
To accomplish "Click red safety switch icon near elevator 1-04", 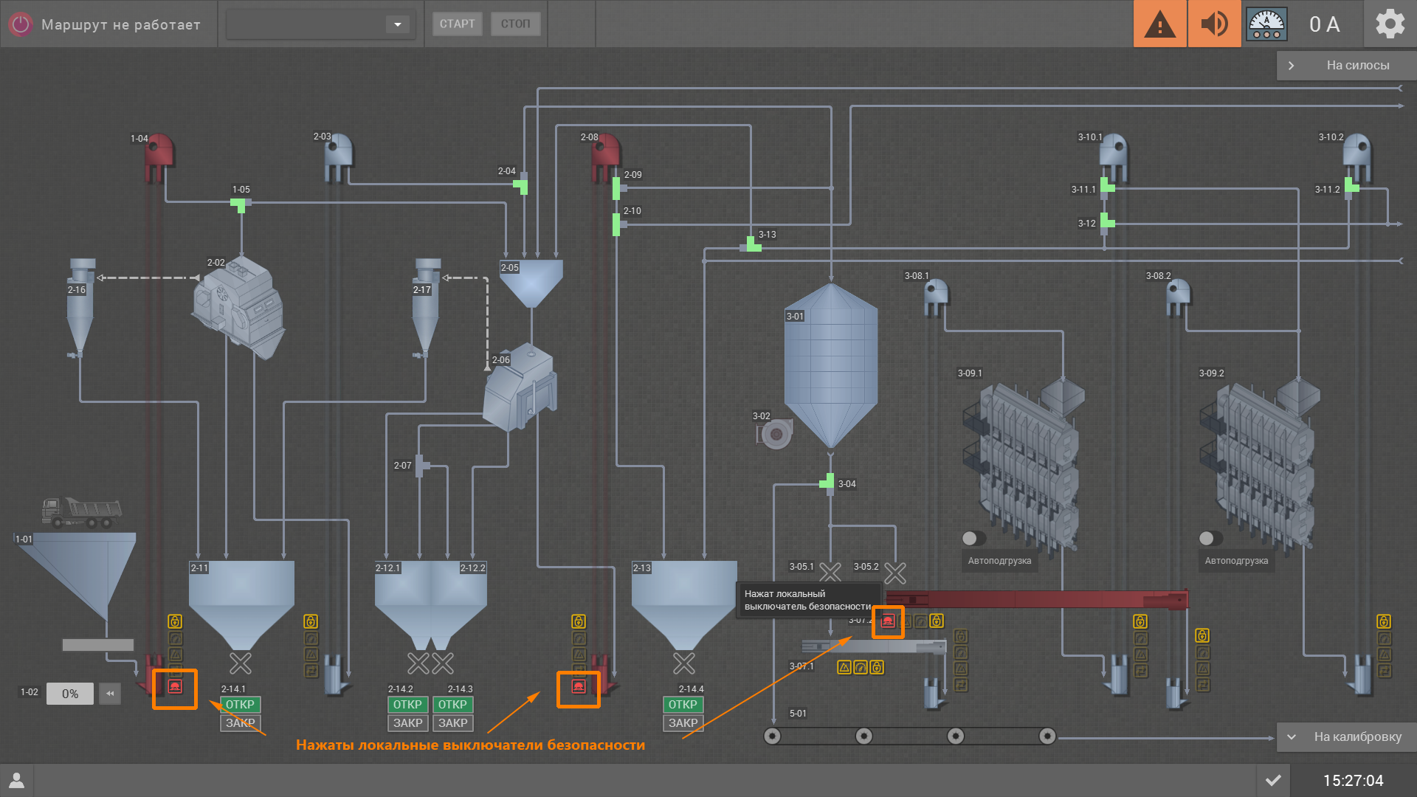I will point(175,688).
